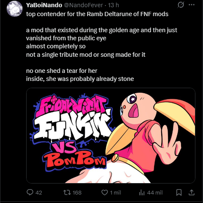The width and height of the screenshot is (203, 203).
Task: Open YaBoiNando's profile avatar
Action: point(15,9)
